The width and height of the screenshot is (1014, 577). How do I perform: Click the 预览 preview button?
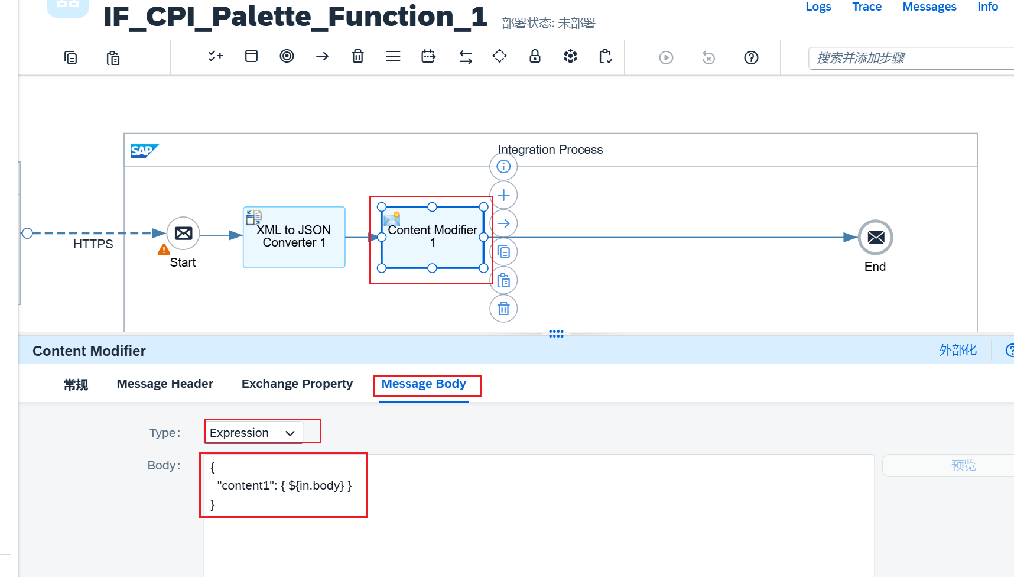click(963, 465)
